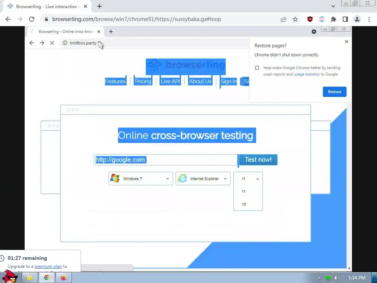Click the green network tray icon
This screenshot has height=283, width=377.
[x=328, y=278]
